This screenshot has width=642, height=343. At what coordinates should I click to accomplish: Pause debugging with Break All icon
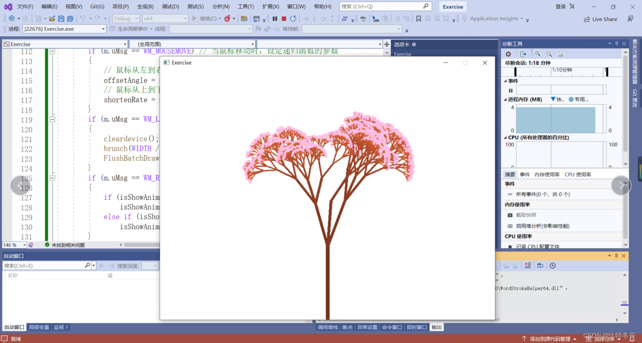275,18
